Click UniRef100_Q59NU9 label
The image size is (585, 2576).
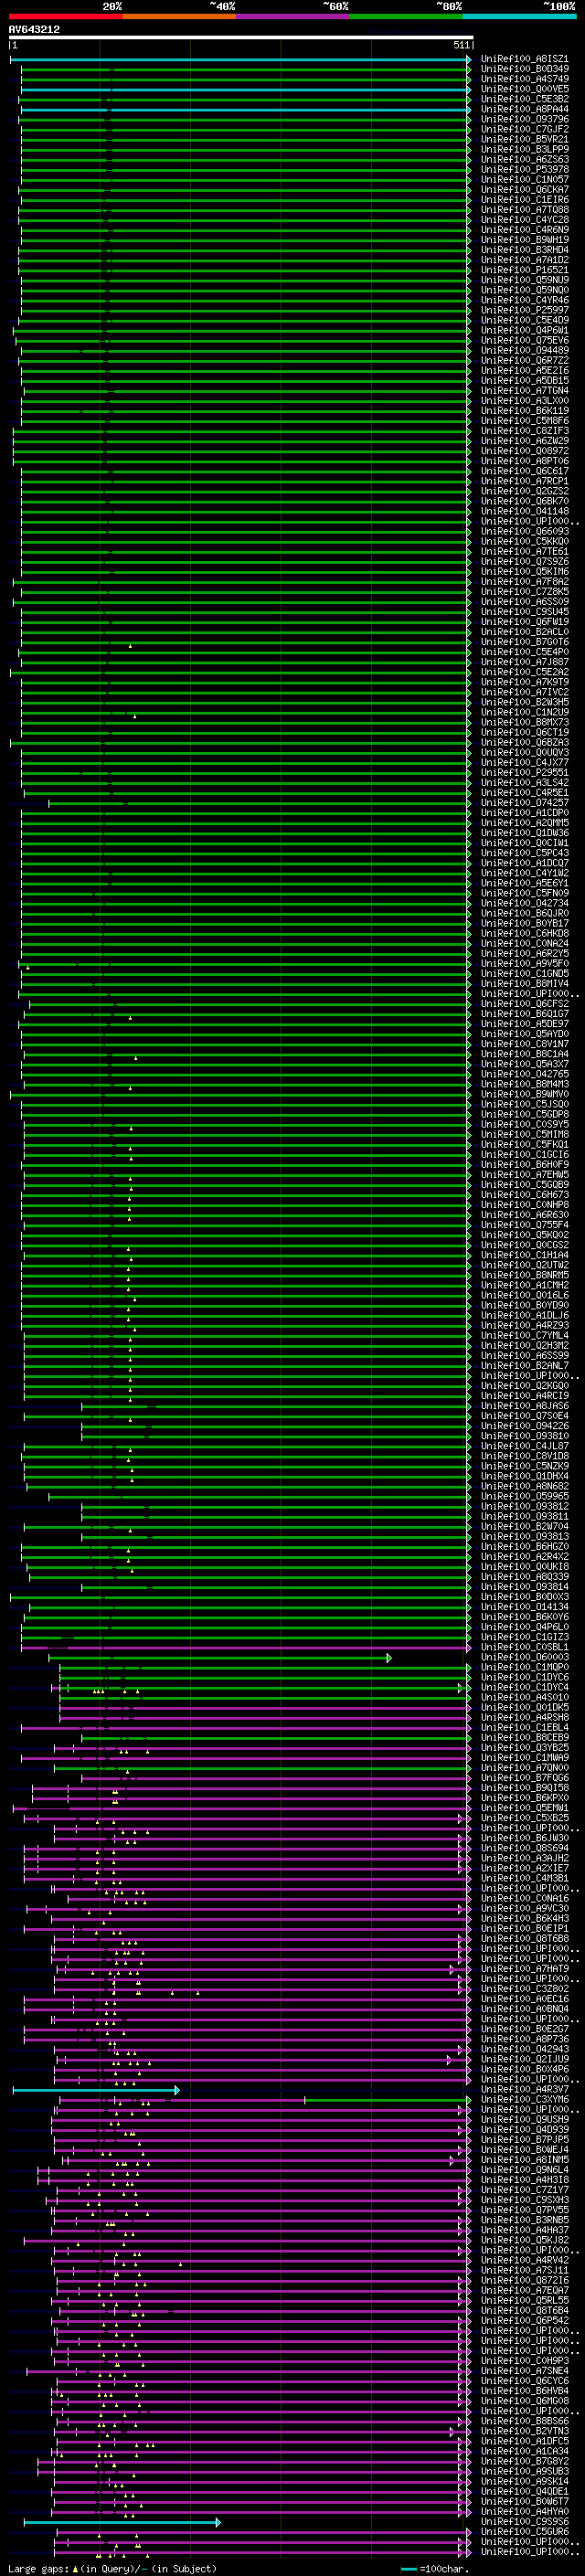click(x=524, y=279)
